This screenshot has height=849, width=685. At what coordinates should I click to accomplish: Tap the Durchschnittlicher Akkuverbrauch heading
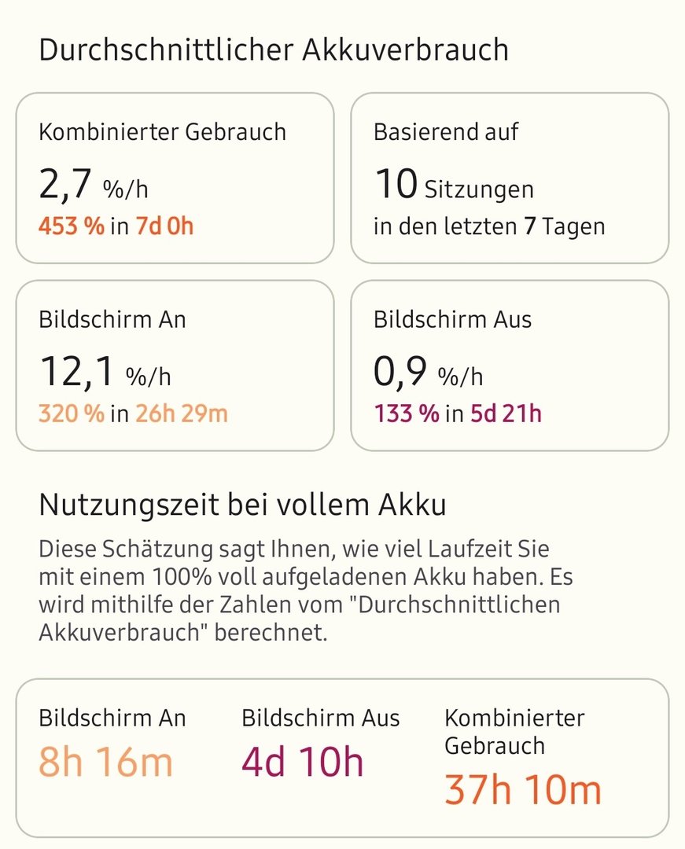click(273, 50)
